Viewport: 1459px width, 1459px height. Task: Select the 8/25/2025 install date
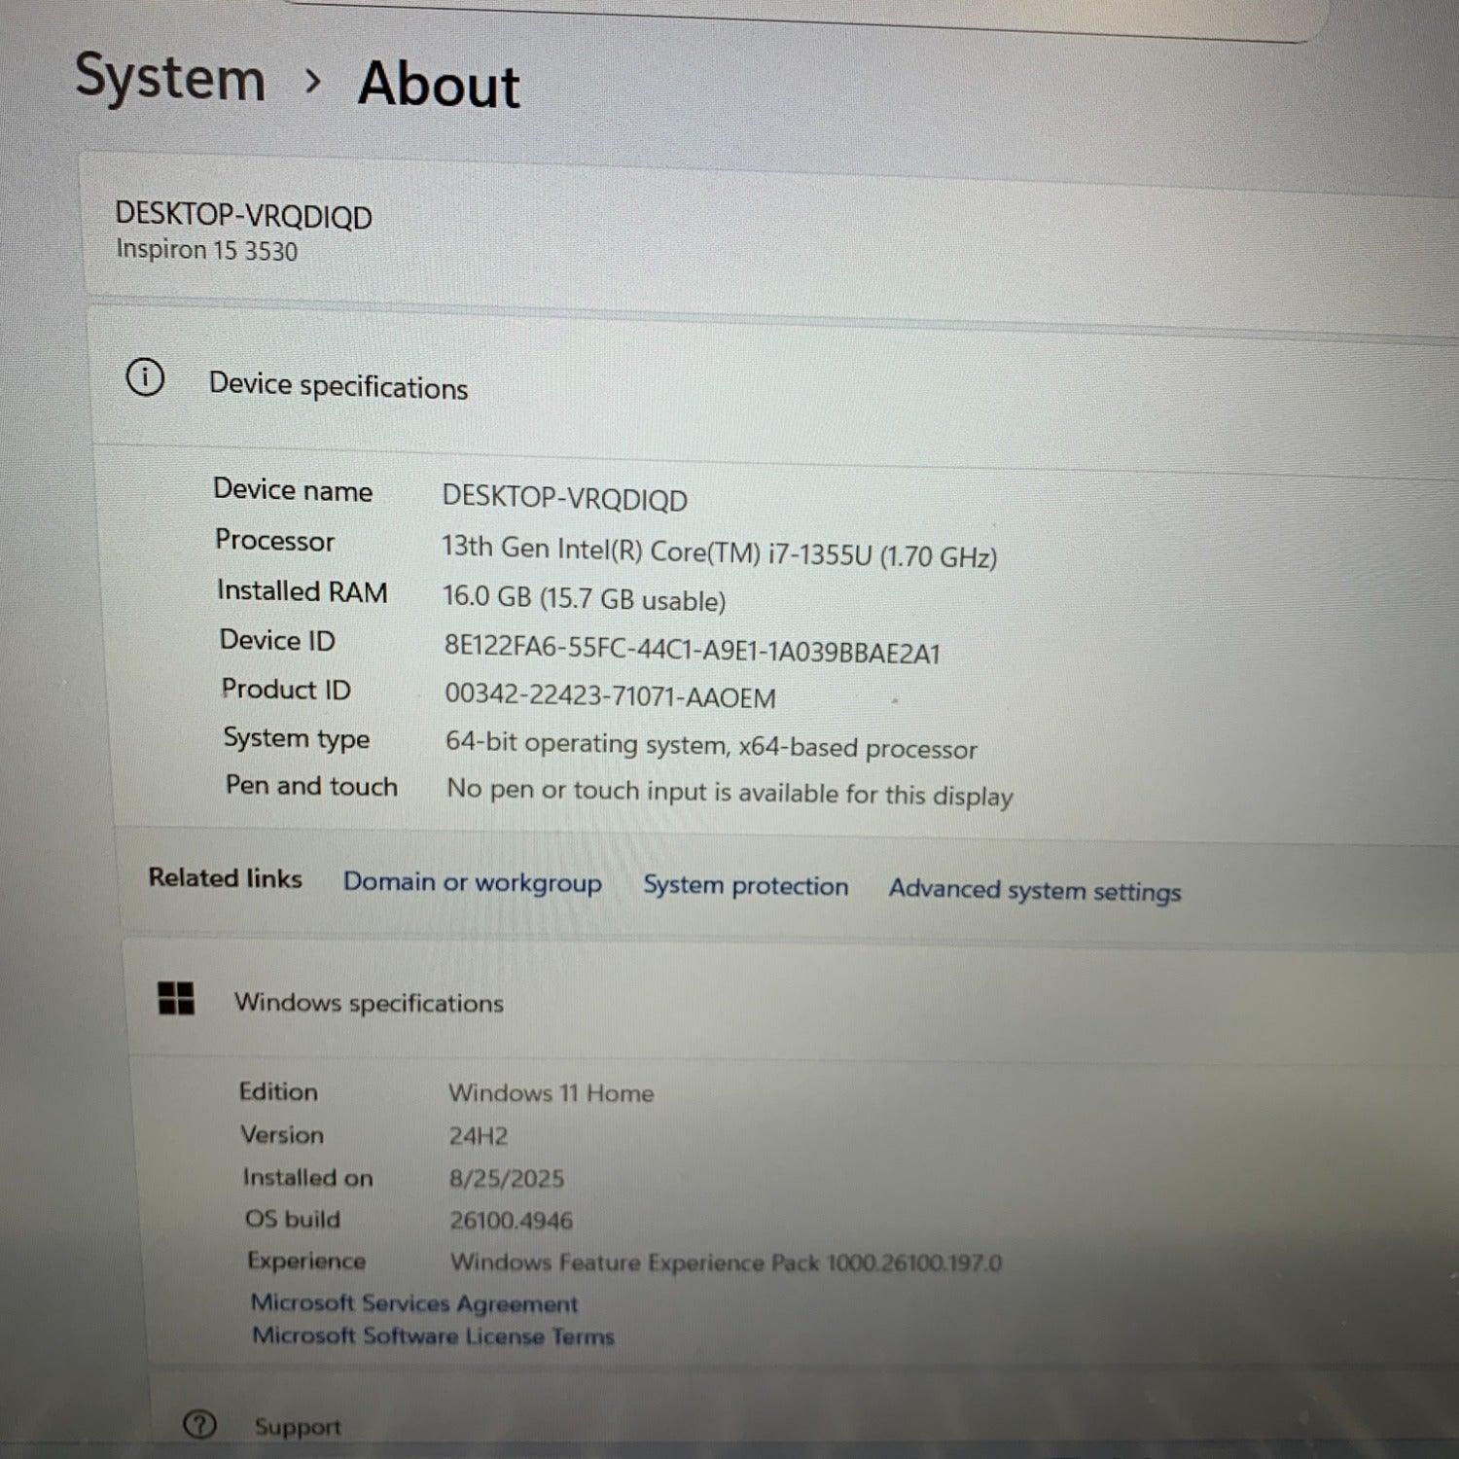(507, 1179)
